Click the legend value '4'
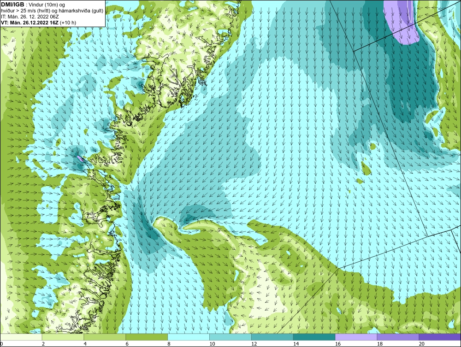The height and width of the screenshot is (347, 461). click(x=85, y=344)
